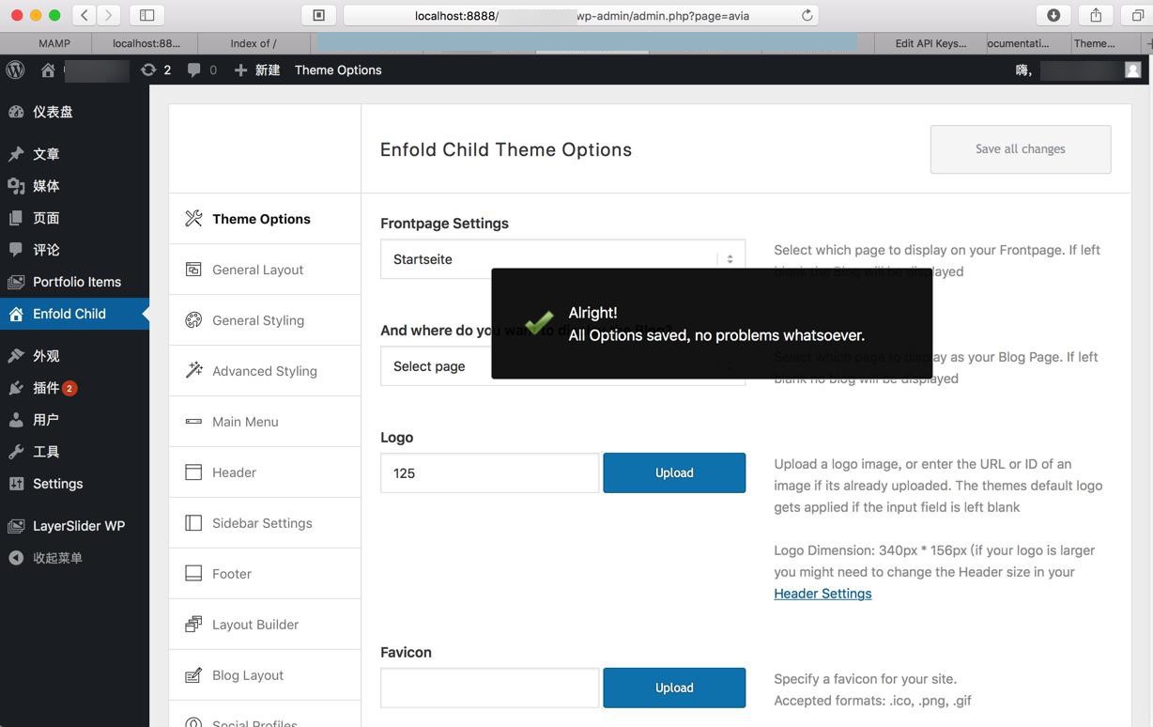The image size is (1153, 727).
Task: Open the Frontpage Settings Startseite dropdown
Action: 562,259
